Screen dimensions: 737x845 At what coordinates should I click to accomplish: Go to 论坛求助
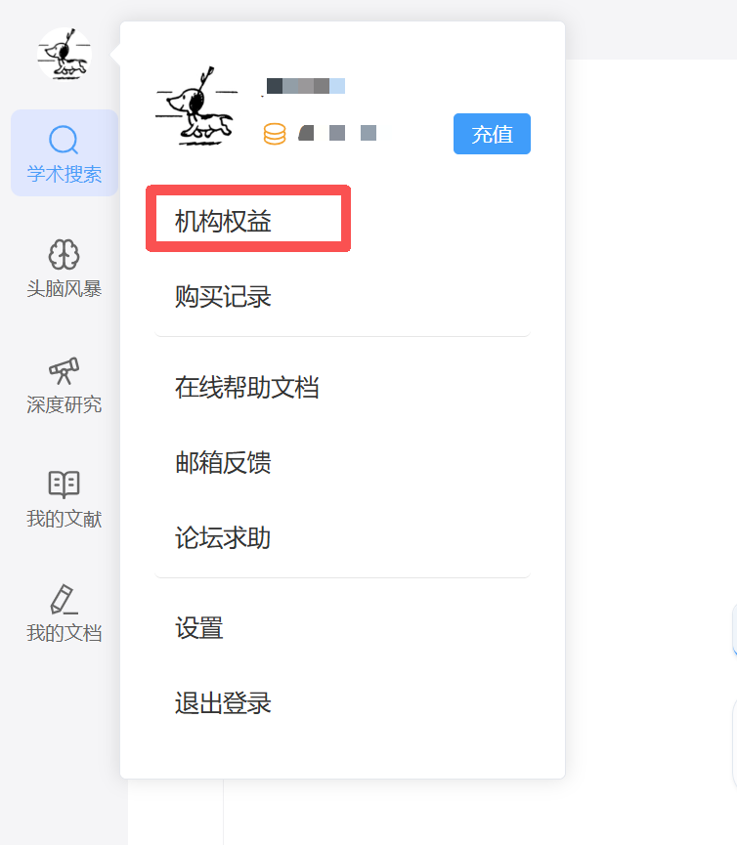click(x=223, y=538)
